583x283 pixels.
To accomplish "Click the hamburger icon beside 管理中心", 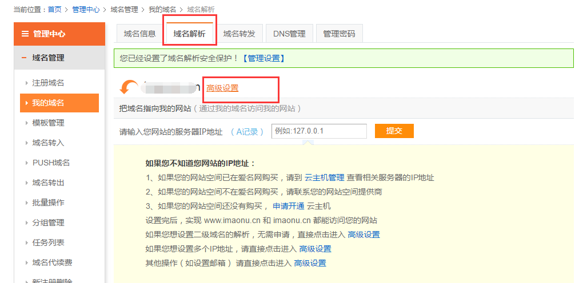I will point(25,34).
